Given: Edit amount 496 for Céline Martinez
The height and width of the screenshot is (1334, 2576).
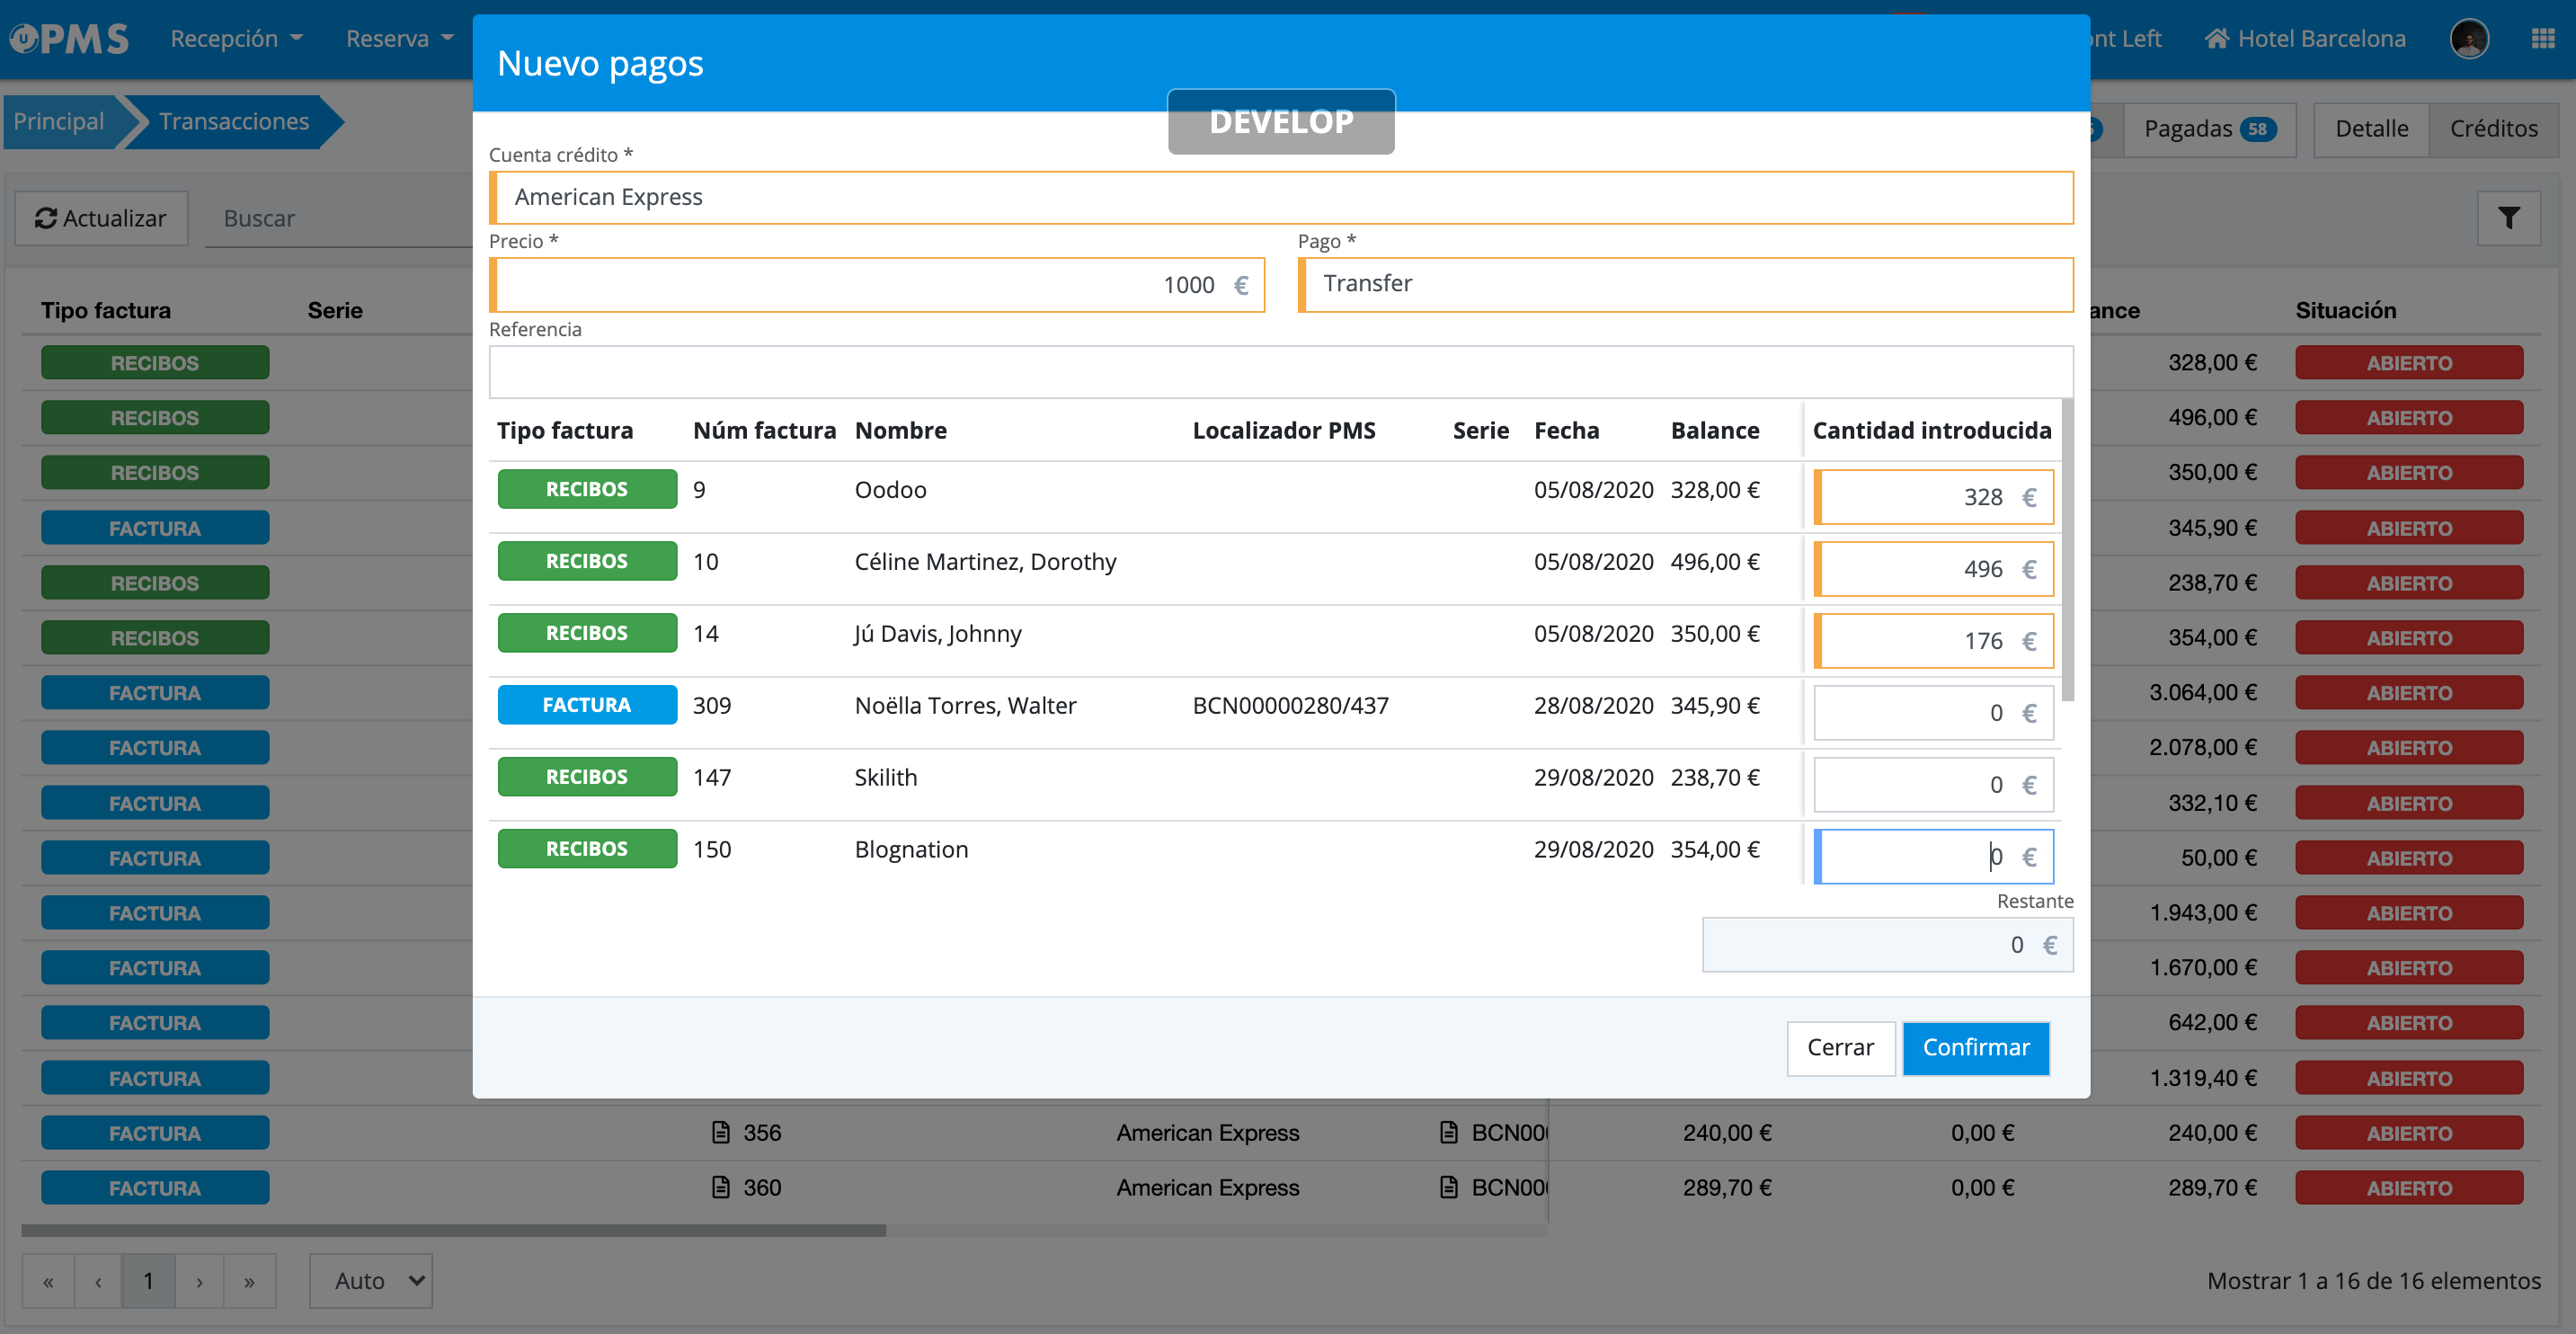Looking at the screenshot, I should click(x=1933, y=569).
